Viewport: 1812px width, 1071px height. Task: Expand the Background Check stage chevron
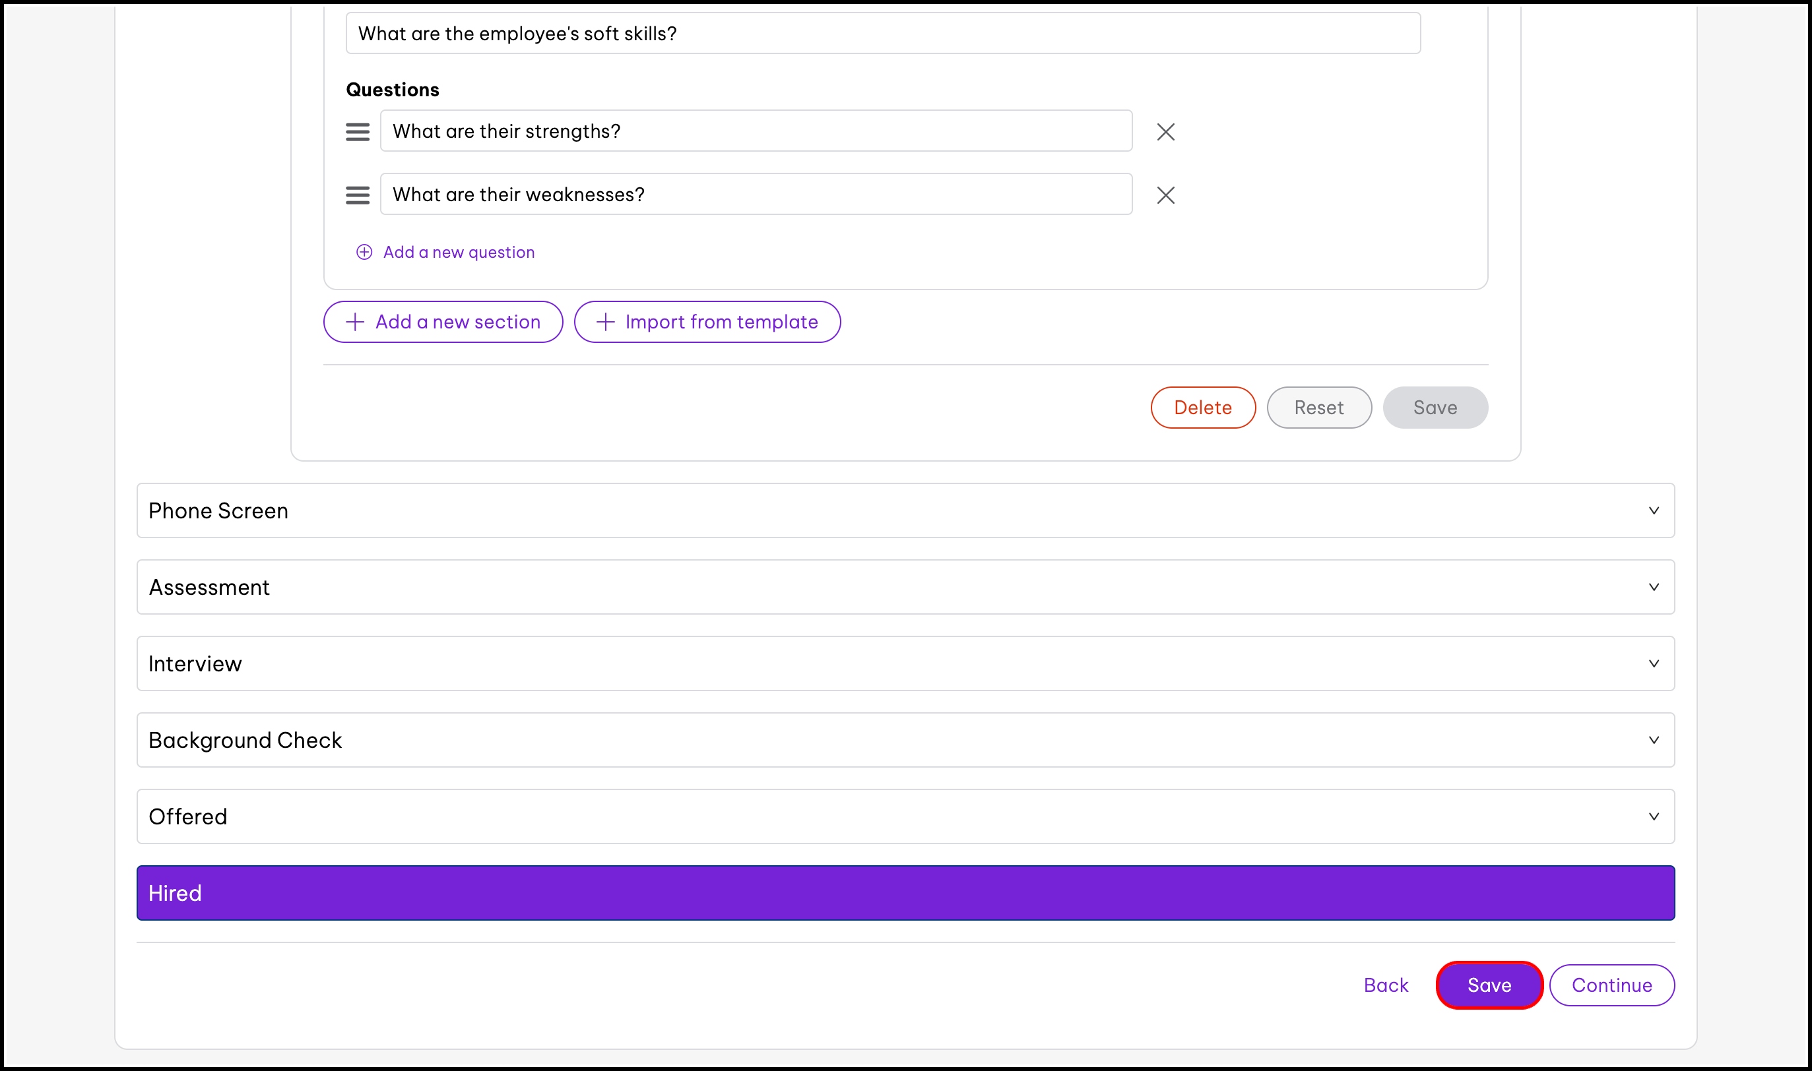1653,740
